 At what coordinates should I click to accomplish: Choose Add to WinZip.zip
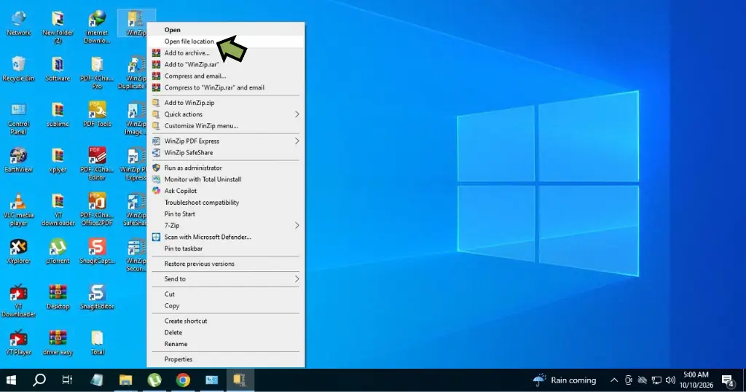tap(226, 103)
